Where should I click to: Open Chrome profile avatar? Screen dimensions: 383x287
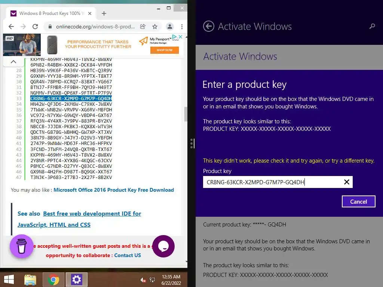pyautogui.click(x=170, y=27)
